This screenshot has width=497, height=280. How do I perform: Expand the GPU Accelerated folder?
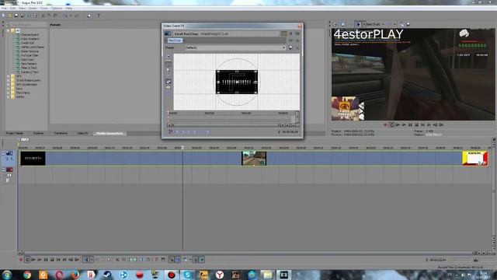[x=9, y=85]
